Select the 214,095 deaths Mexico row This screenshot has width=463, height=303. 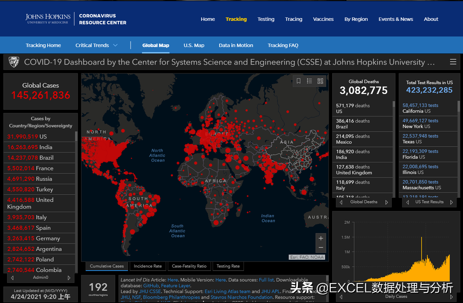click(x=362, y=139)
